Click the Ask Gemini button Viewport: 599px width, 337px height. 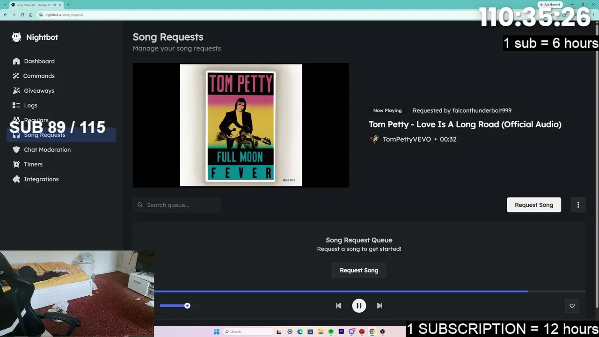pyautogui.click(x=550, y=5)
